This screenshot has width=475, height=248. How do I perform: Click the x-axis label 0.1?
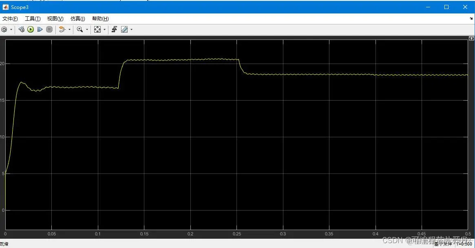click(98, 234)
